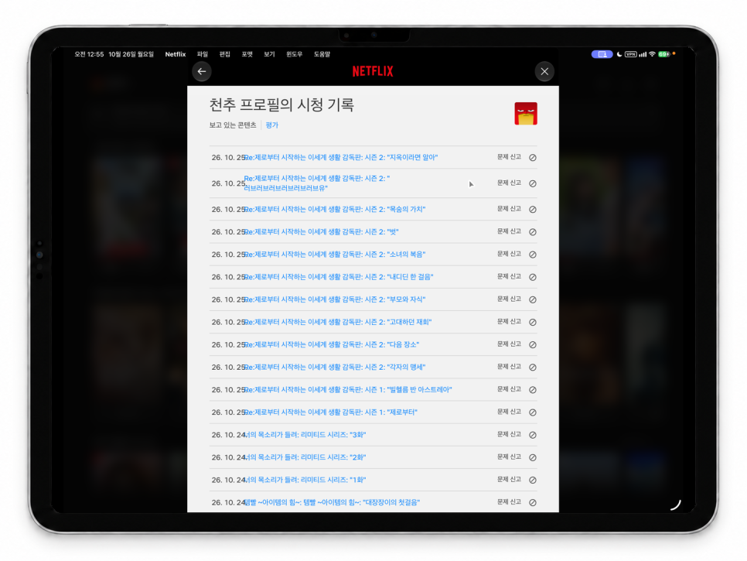This screenshot has width=747, height=561.
Task: Hide the "고대하던 재회" episode from history
Action: click(533, 322)
